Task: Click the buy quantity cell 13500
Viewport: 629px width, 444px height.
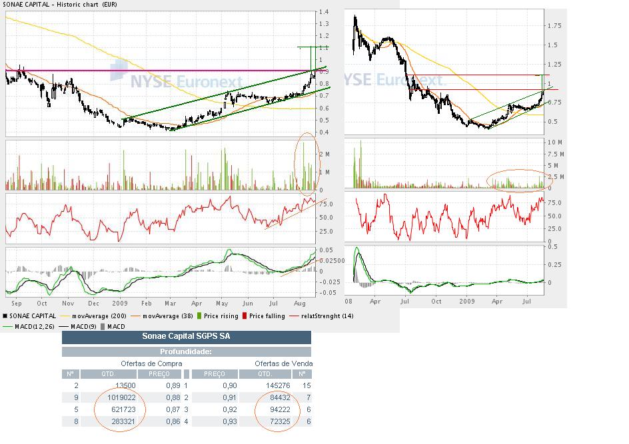Action: 125,385
